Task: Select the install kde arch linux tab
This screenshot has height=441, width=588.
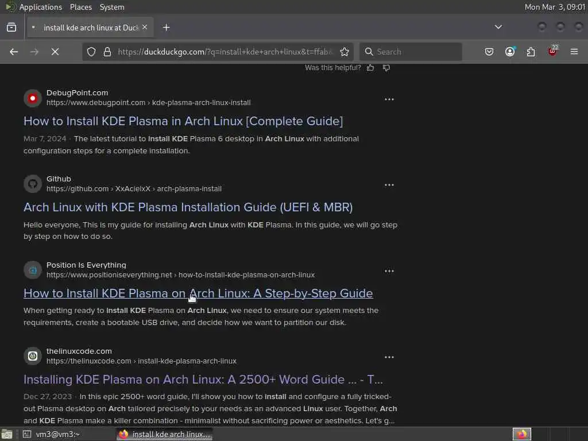Action: coord(90,28)
